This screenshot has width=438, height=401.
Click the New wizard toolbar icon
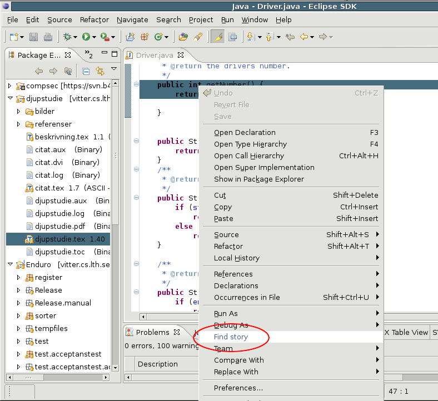click(14, 37)
